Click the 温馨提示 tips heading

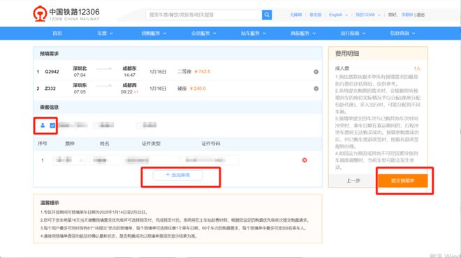click(x=50, y=203)
